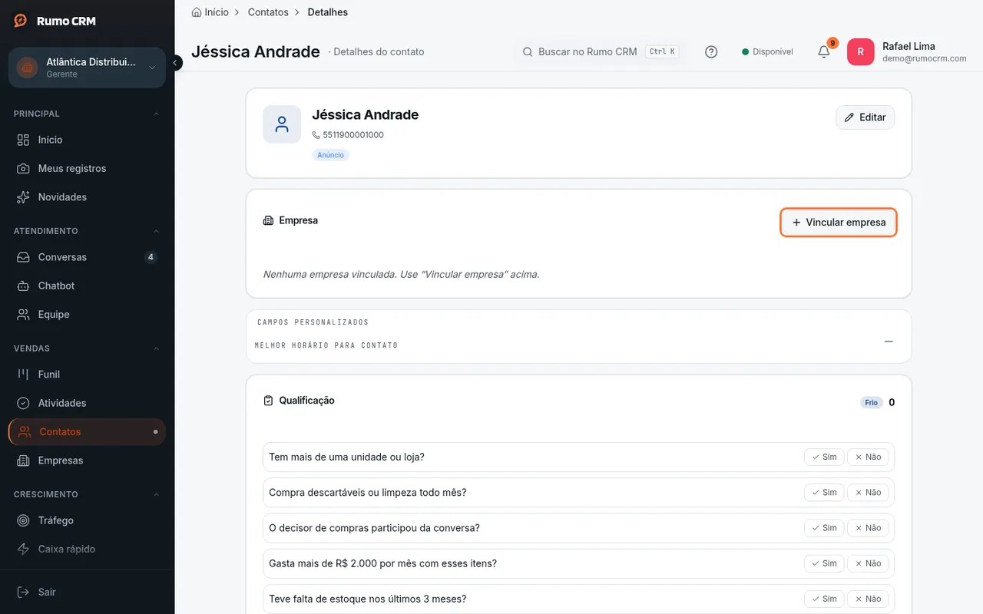
Task: Choose Não for decision maker participation
Action: (868, 527)
